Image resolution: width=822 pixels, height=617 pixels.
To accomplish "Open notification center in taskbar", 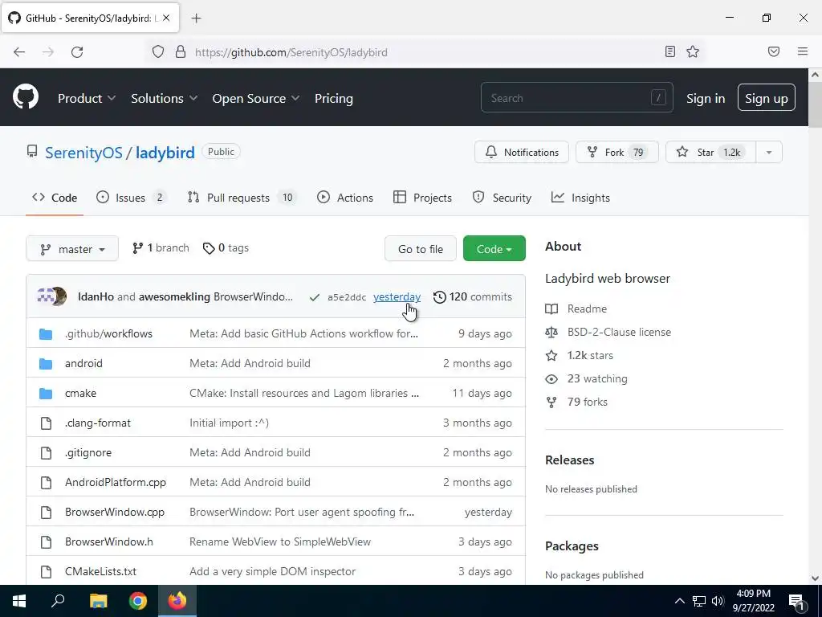I will [x=796, y=601].
